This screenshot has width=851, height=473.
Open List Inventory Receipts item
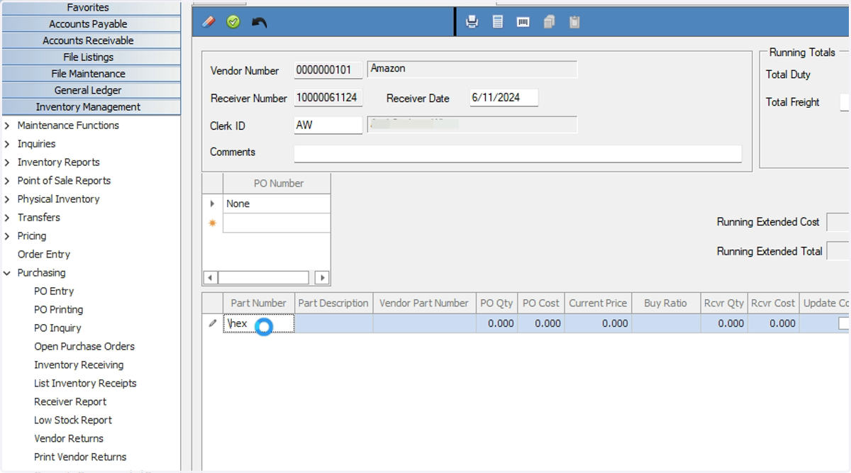click(85, 384)
